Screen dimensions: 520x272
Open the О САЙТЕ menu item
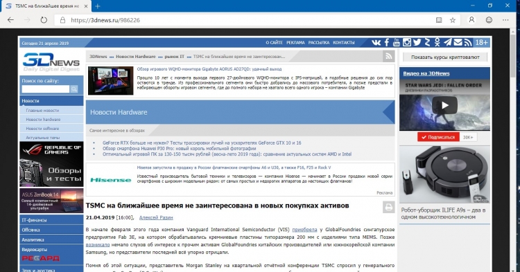pyautogui.click(x=275, y=43)
